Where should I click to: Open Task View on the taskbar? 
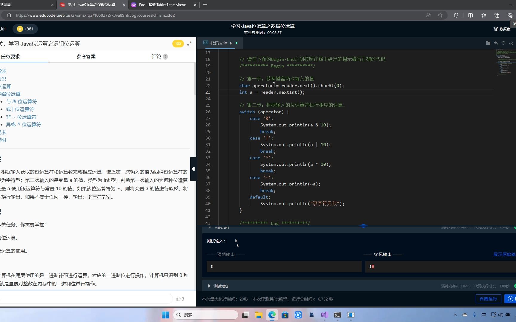tap(245, 315)
